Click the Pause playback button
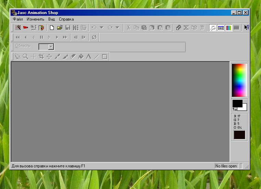This screenshot has width=261, height=189. tap(41, 37)
